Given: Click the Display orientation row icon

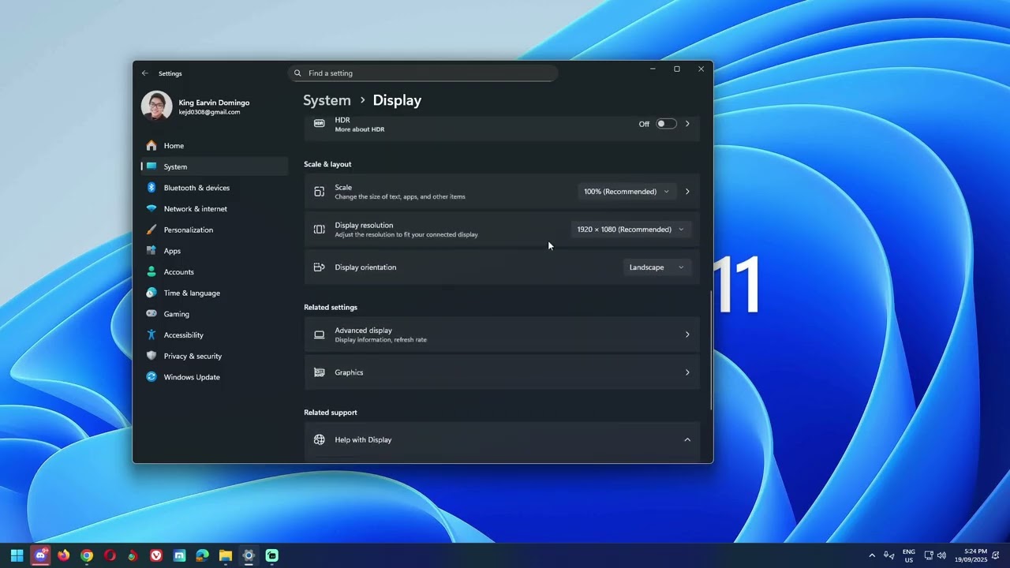Looking at the screenshot, I should 319,267.
